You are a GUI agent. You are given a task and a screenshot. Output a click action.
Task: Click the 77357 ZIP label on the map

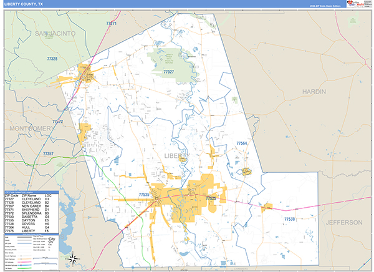(x=48, y=154)
